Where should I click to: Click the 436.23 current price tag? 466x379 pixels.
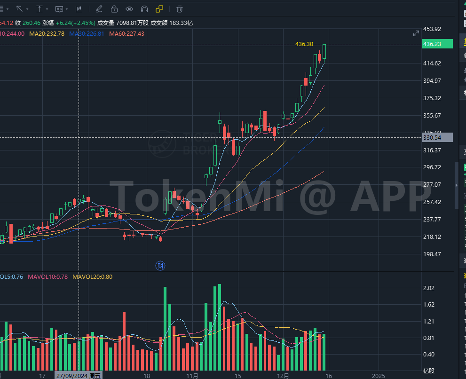pos(437,44)
